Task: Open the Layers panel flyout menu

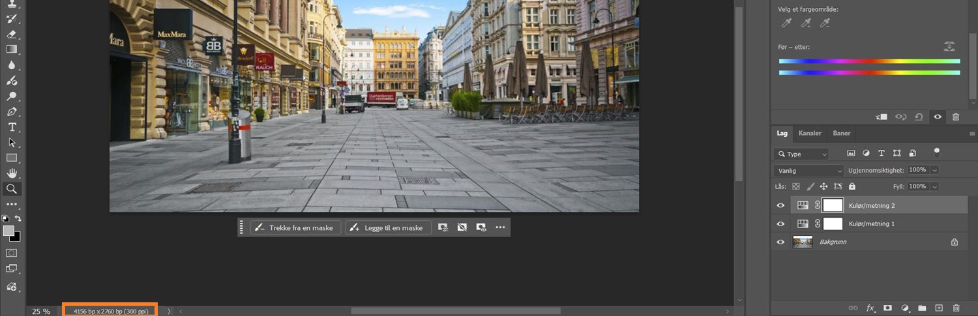Action: coord(972,134)
